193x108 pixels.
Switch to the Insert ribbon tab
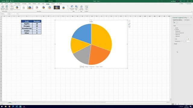[x=11, y=4]
